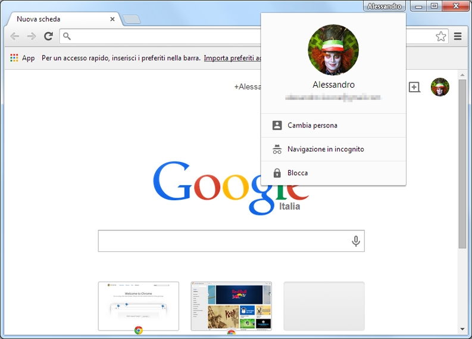Open the Chrome hamburger menu
The height and width of the screenshot is (339, 472).
(458, 36)
